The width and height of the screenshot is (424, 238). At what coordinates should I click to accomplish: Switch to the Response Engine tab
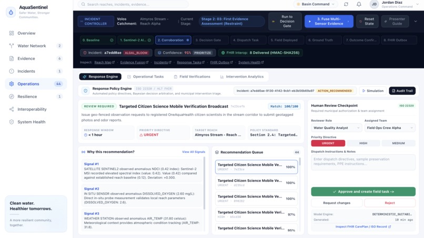tap(100, 77)
